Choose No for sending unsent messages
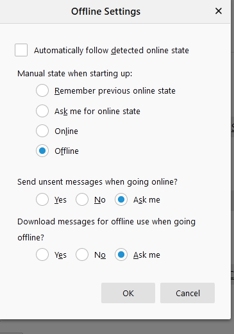234x334 pixels. (82, 199)
